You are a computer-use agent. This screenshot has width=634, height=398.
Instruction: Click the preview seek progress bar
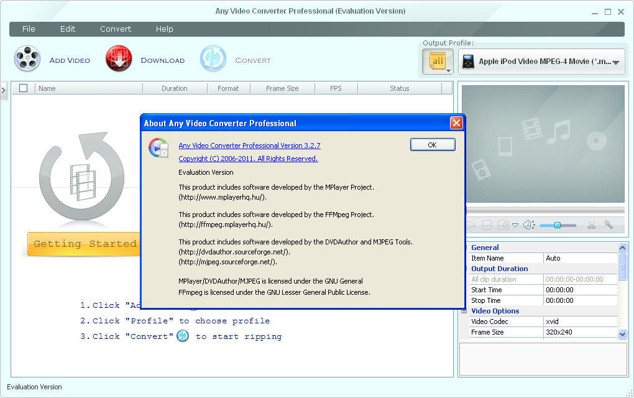(x=546, y=211)
